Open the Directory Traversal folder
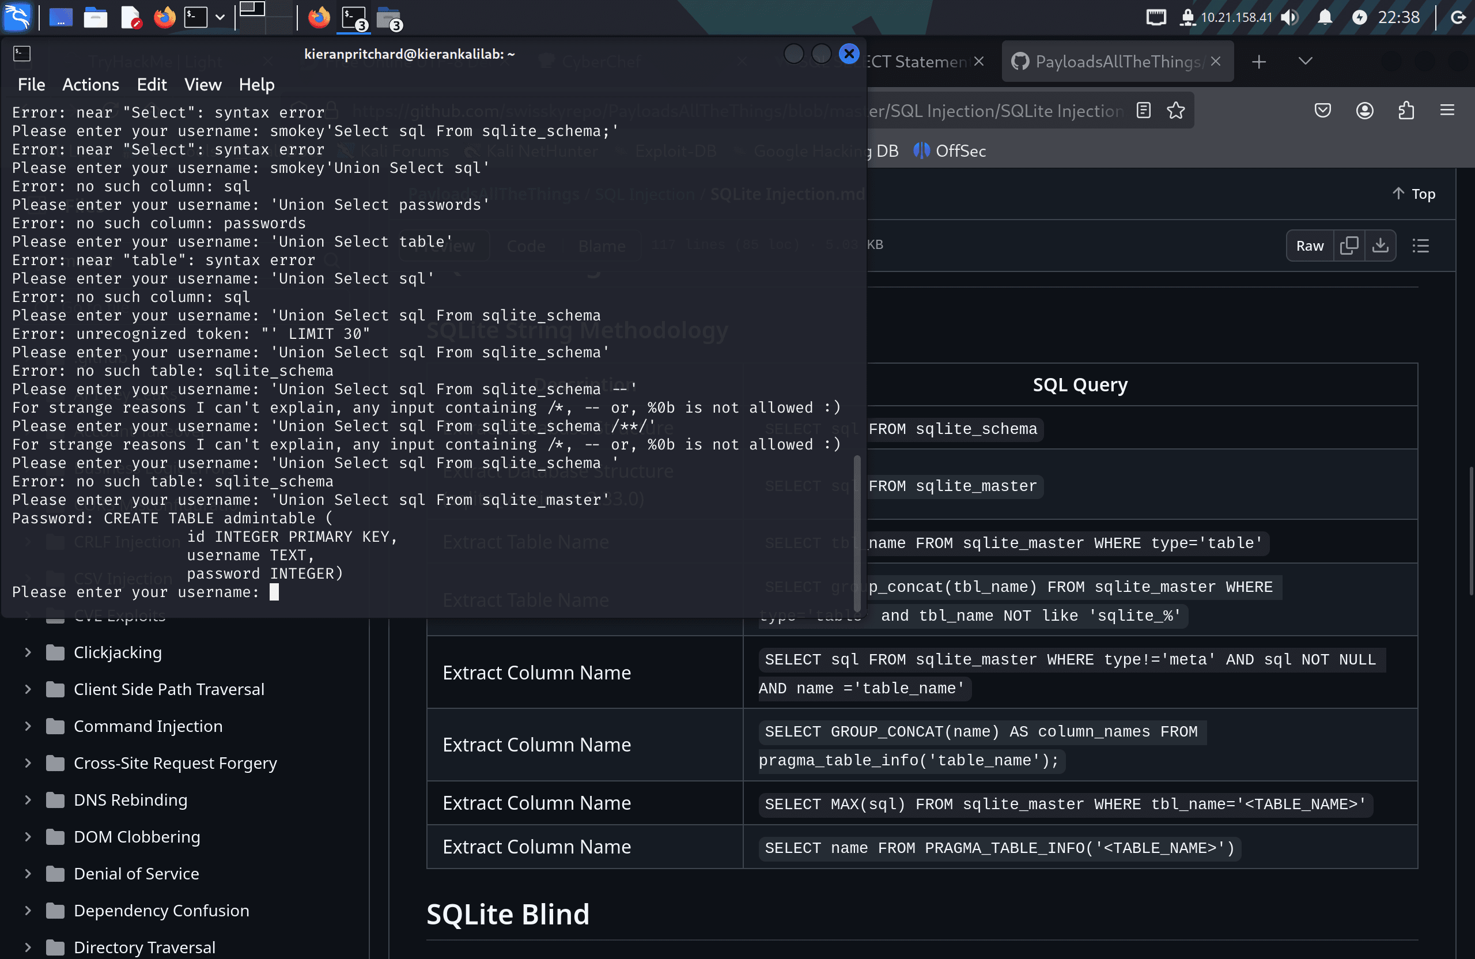Screen dimensions: 1475x959 (x=145, y=947)
